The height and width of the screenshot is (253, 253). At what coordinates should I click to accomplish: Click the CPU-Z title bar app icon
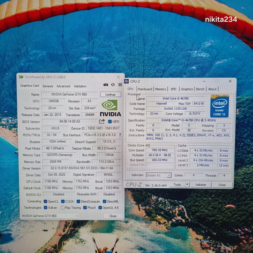click(126, 81)
